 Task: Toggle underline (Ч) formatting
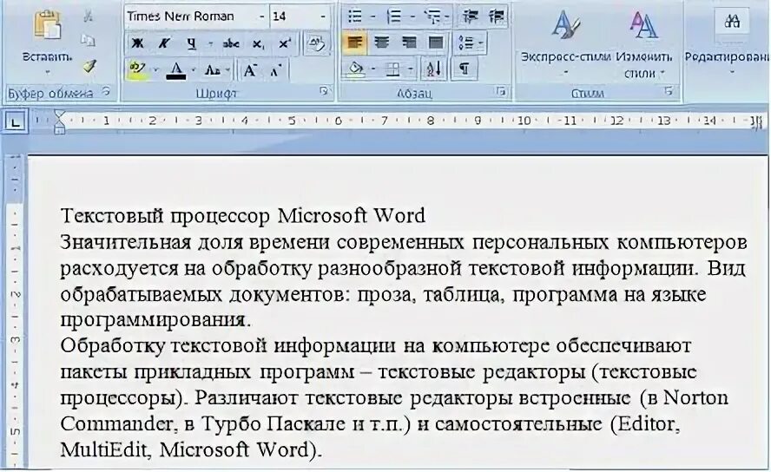191,43
